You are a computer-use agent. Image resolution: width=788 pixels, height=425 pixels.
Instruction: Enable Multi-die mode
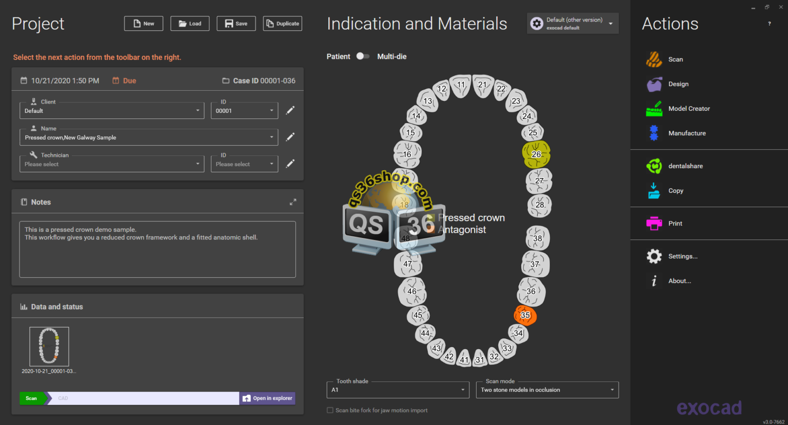click(391, 56)
